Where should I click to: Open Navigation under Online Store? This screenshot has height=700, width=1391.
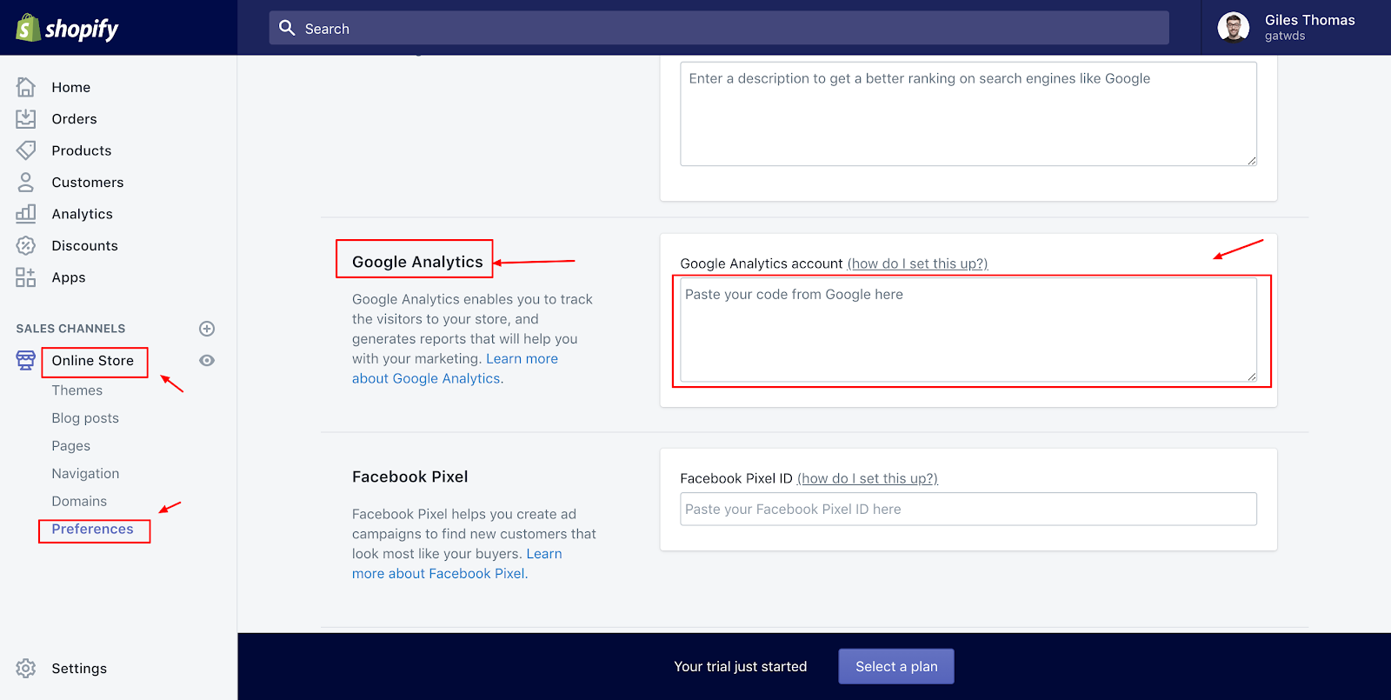[85, 474]
